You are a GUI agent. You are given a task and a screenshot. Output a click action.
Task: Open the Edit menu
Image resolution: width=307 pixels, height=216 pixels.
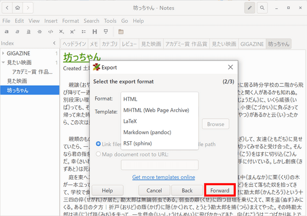coord(19,21)
